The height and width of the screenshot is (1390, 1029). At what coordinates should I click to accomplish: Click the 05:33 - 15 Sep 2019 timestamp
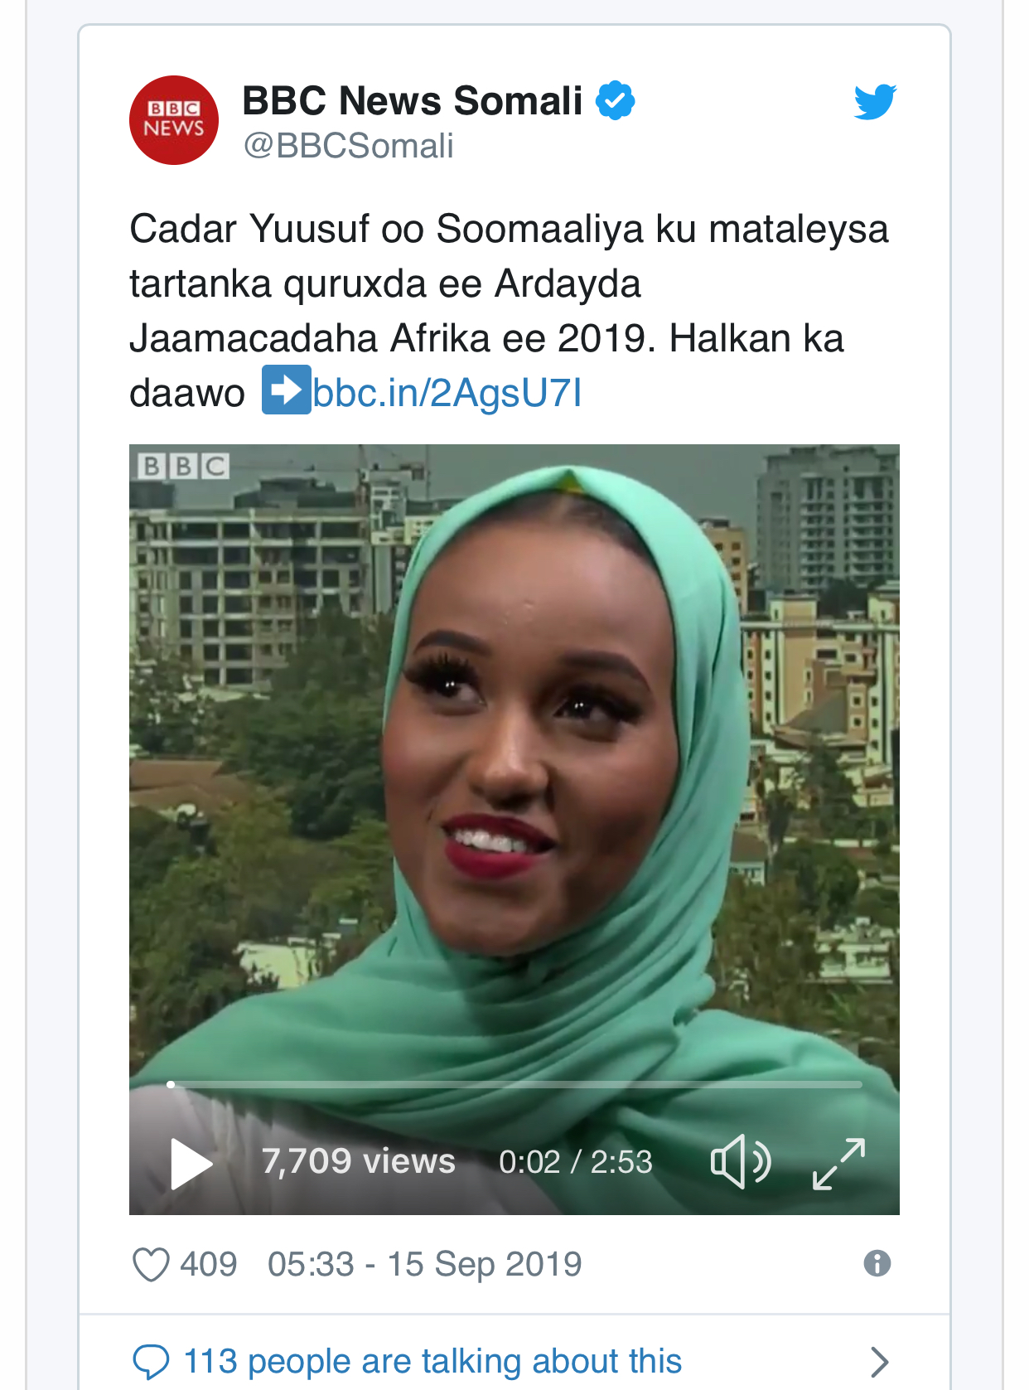[425, 1265]
